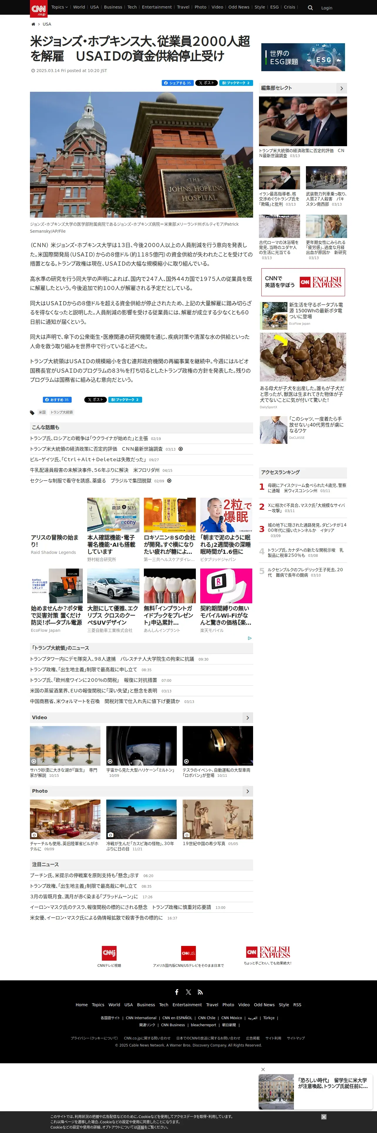Click the CNNj TV logo
Viewport: 377px width, 1133px height.
tap(109, 953)
